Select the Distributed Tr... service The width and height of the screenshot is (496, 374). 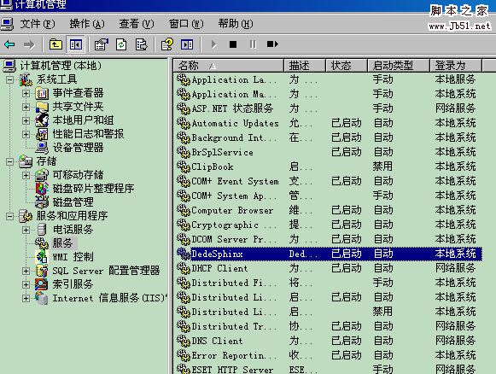(x=329, y=326)
